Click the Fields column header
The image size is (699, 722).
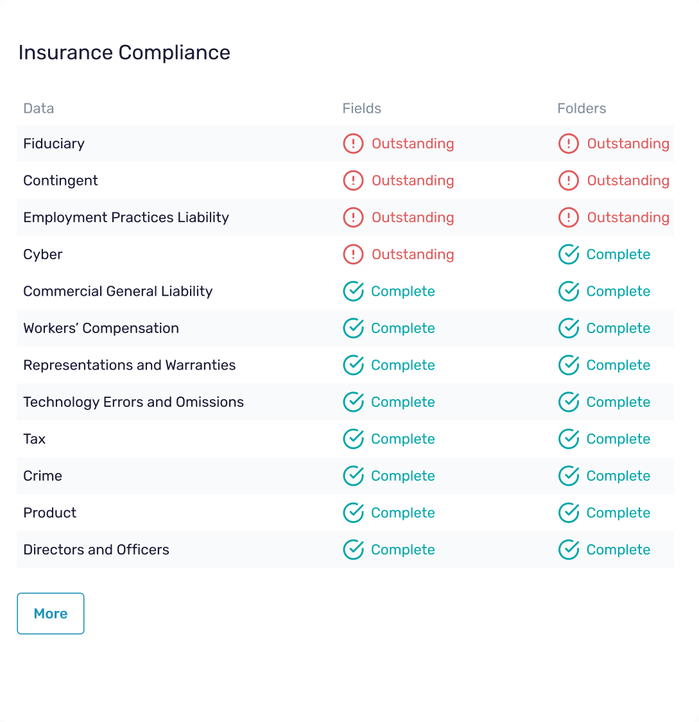coord(361,108)
